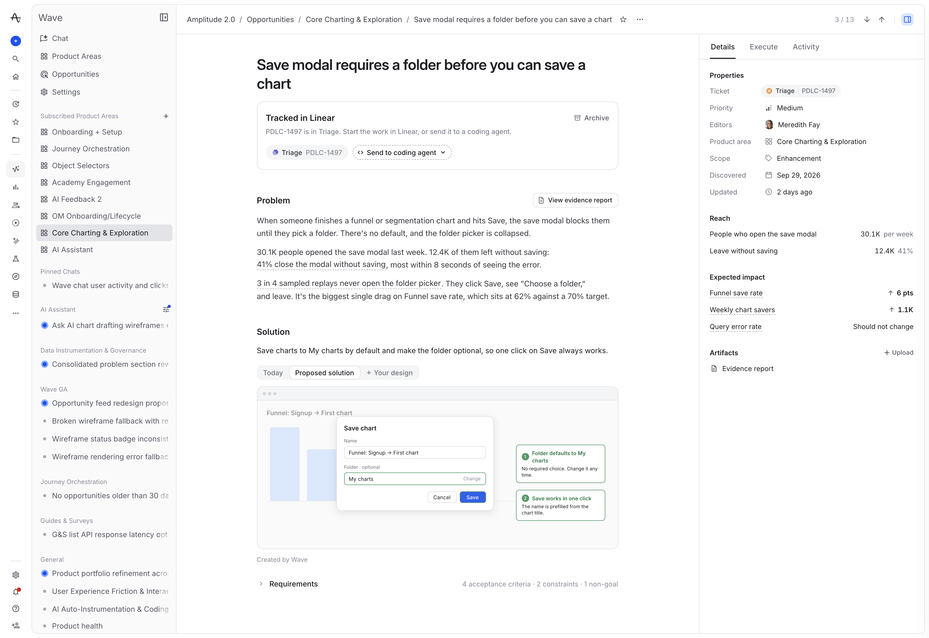
Task: Open Send to coding agent dropdown
Action: 402,153
